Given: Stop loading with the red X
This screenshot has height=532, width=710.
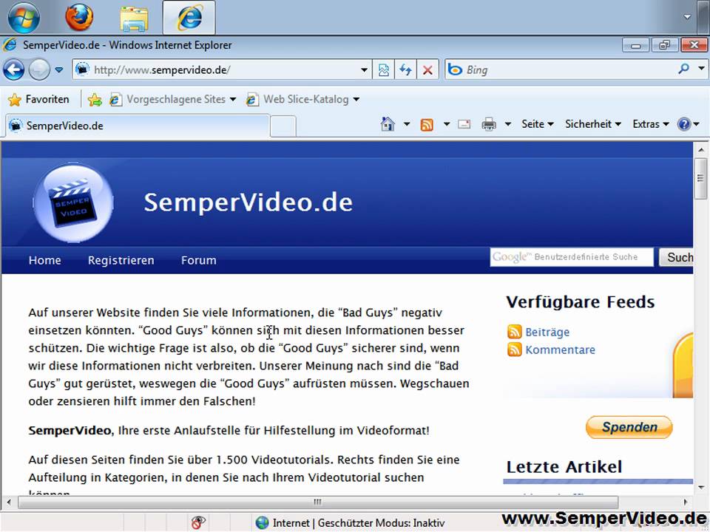Looking at the screenshot, I should point(427,70).
